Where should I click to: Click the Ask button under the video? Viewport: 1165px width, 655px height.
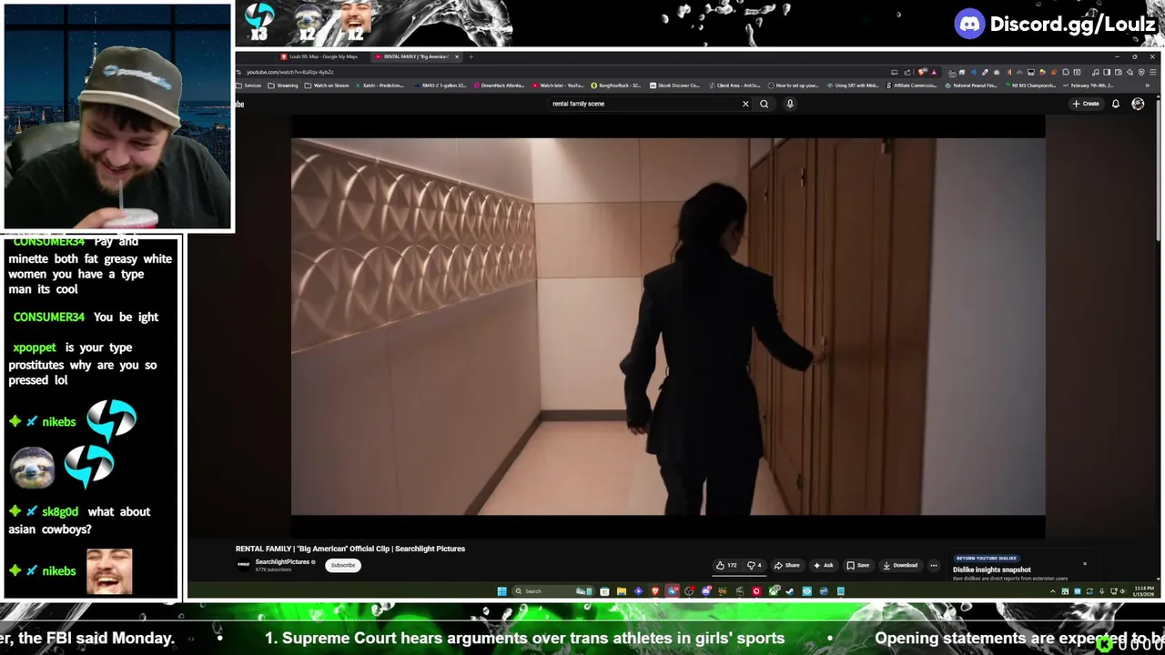(x=823, y=565)
